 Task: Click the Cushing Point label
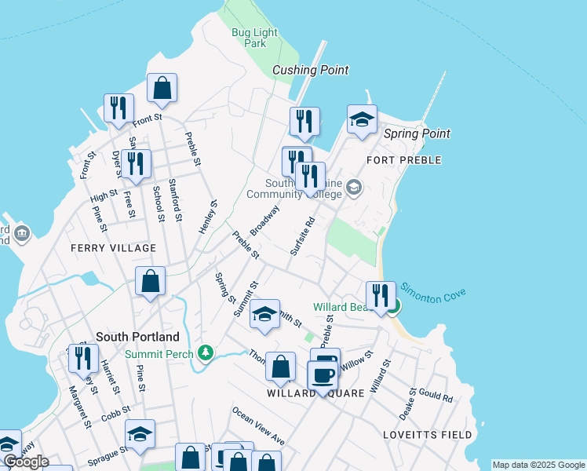click(x=310, y=70)
